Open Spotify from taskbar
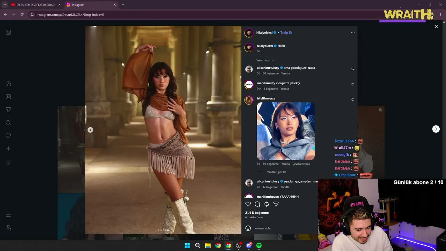This screenshot has width=446, height=251. (259, 245)
